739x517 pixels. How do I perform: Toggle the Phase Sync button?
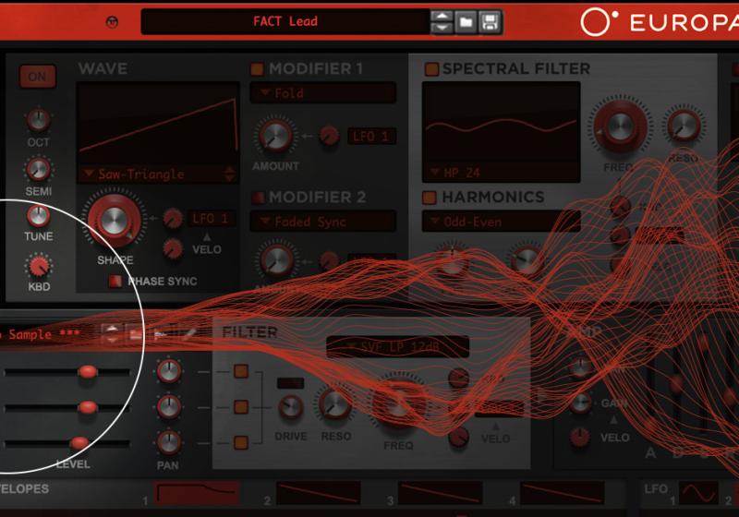pyautogui.click(x=115, y=282)
